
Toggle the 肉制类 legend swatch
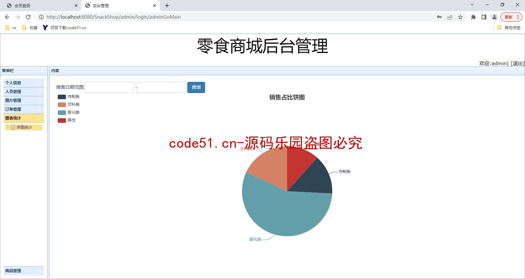click(x=62, y=97)
